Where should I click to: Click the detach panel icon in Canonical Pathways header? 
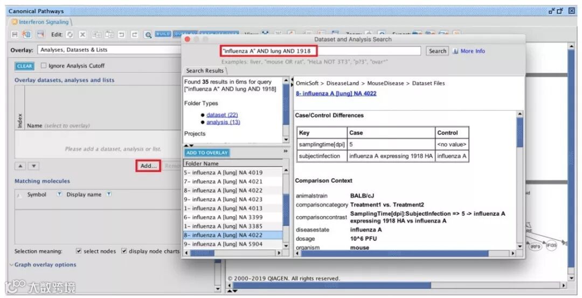[x=552, y=11]
